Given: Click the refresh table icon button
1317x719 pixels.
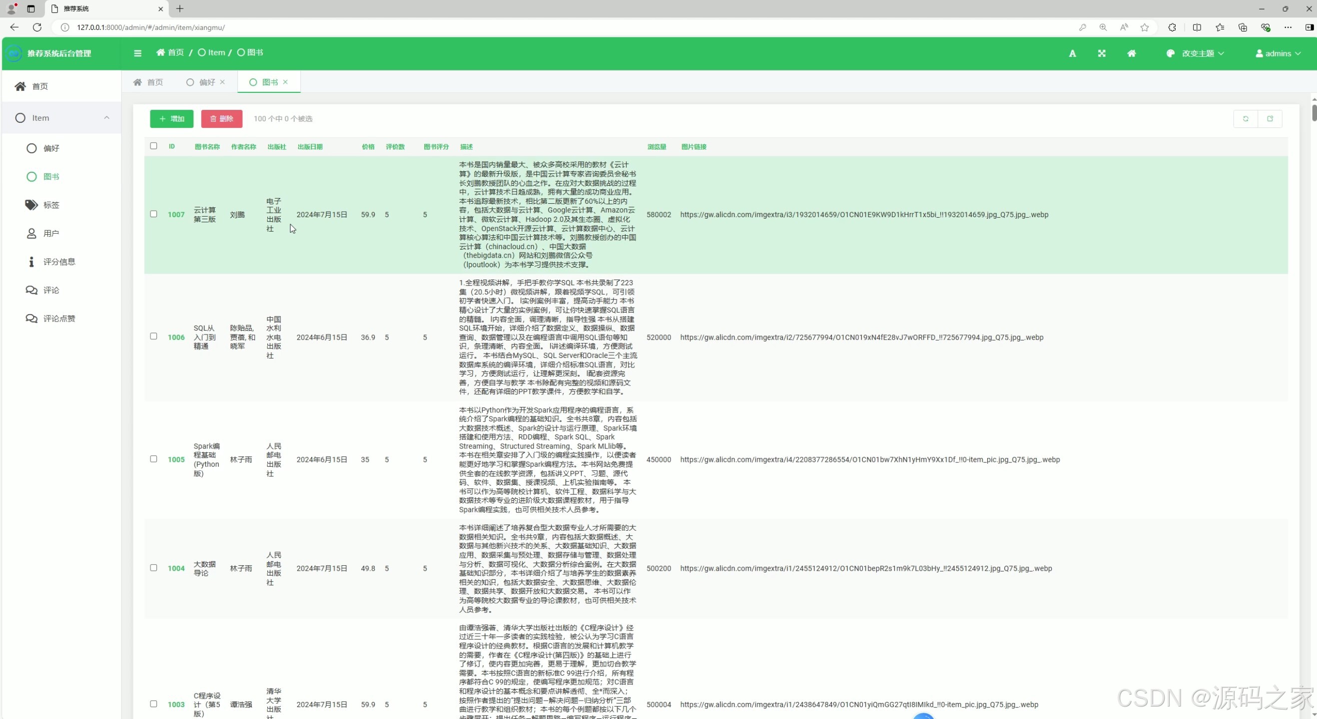Looking at the screenshot, I should (x=1246, y=118).
